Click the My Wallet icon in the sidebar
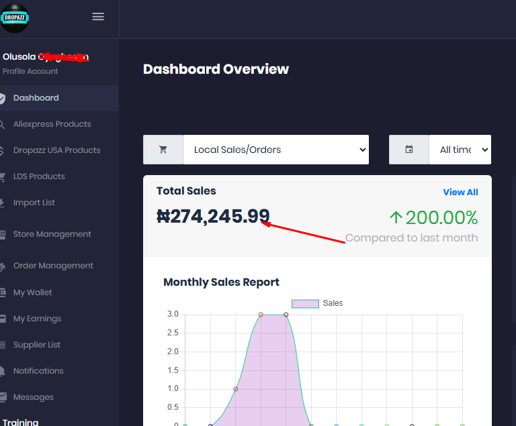The image size is (516, 426). (3, 292)
